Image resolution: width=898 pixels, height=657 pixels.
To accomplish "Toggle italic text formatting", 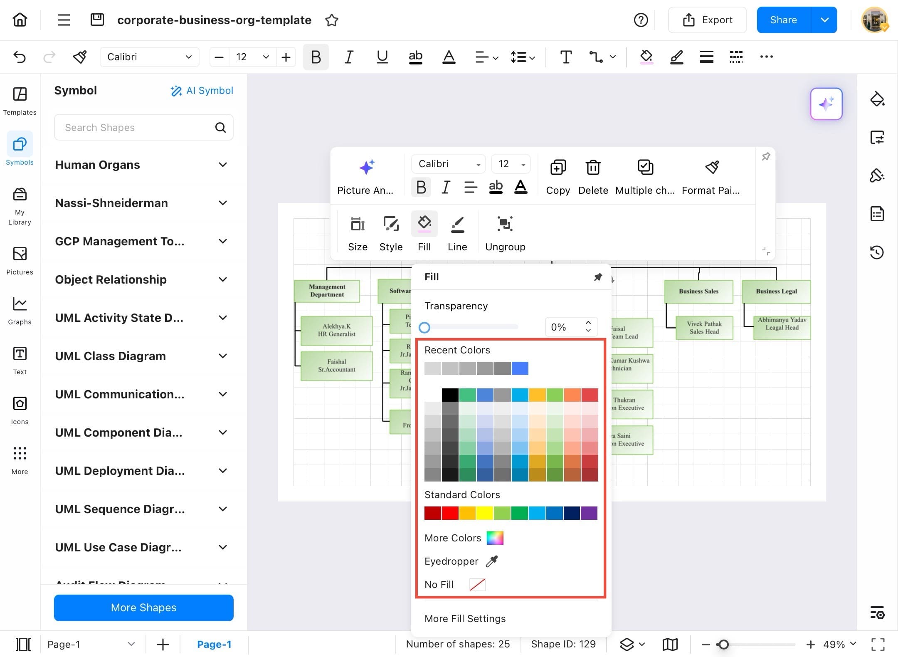I will pos(445,187).
